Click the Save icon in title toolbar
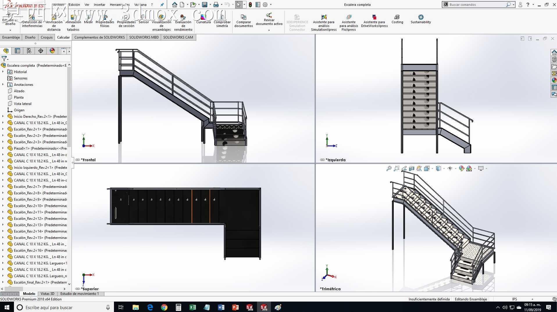Viewport: 557px width, 312px height. click(205, 5)
